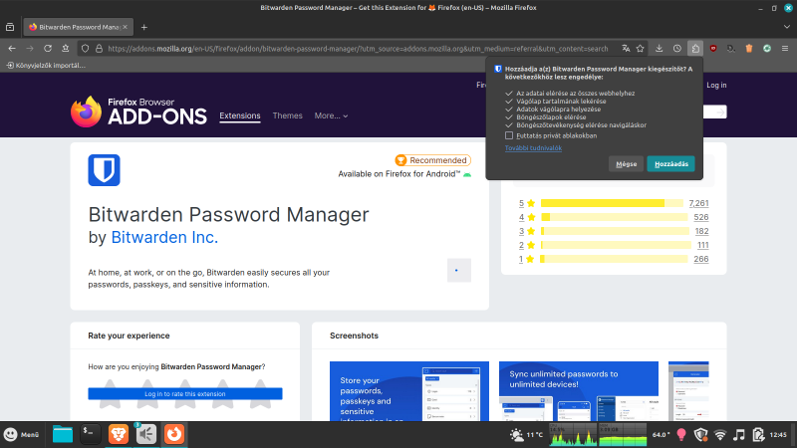
Task: Click the battery clipboard tray icon
Action: point(758,435)
